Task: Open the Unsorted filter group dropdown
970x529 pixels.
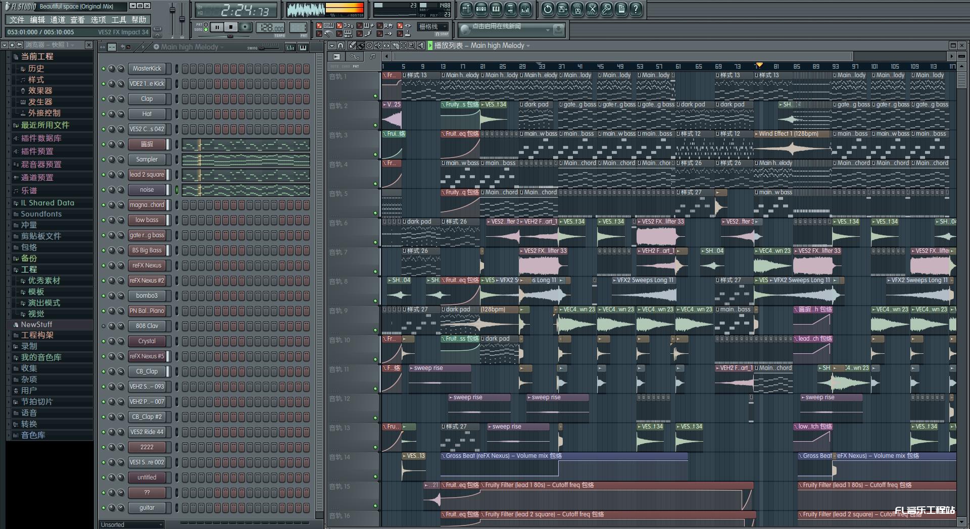Action: 132,524
